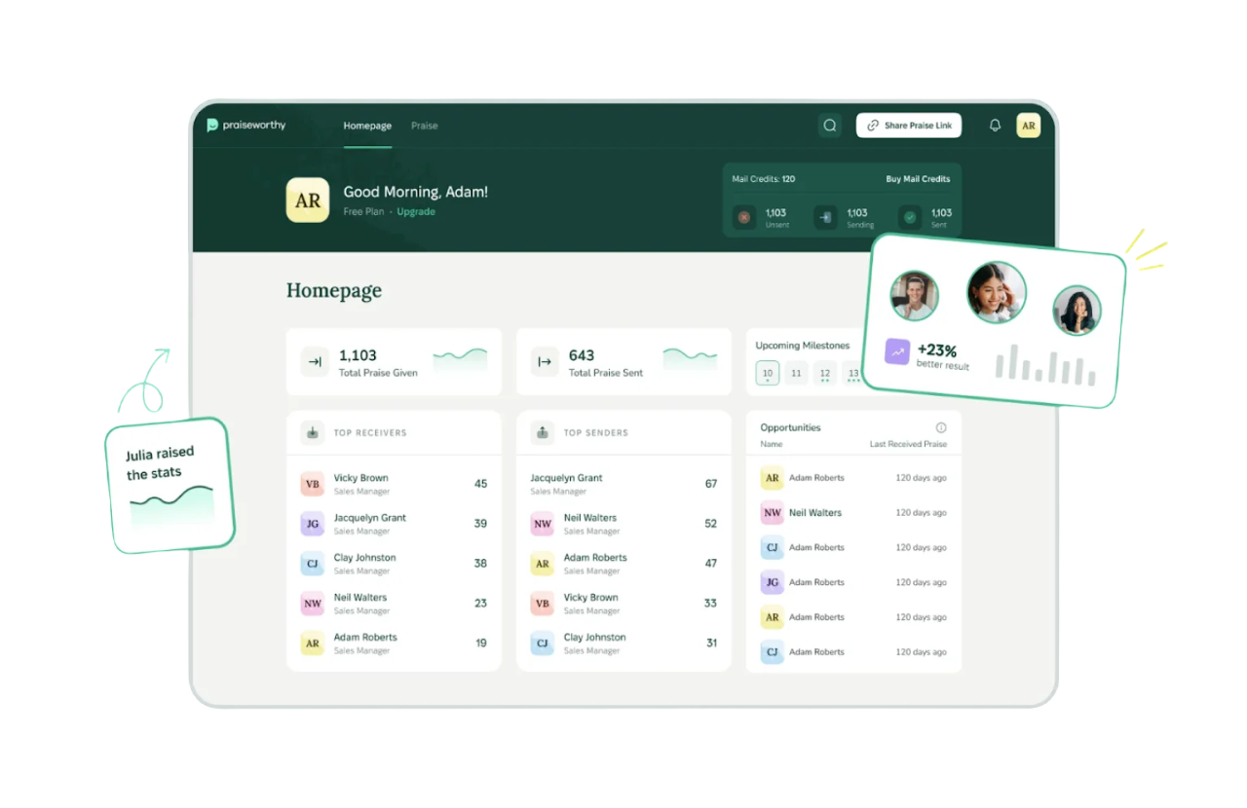This screenshot has height=808, width=1247.
Task: Open notifications via the bell icon
Action: (995, 125)
